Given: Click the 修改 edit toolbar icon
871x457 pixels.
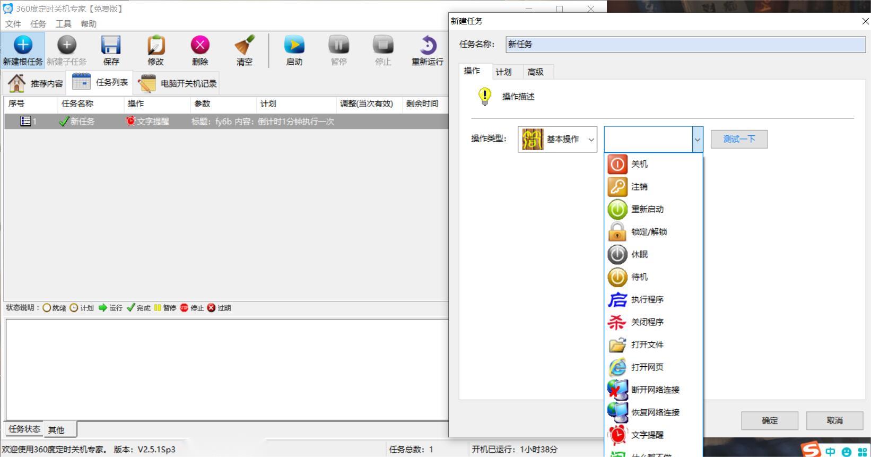Looking at the screenshot, I should coord(155,50).
